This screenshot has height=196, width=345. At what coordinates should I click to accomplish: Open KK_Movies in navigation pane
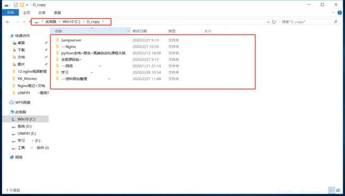[x=27, y=79]
